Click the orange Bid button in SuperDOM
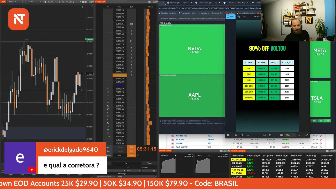Image resolution: width=336 pixels, height=189 pixels. click(x=131, y=151)
